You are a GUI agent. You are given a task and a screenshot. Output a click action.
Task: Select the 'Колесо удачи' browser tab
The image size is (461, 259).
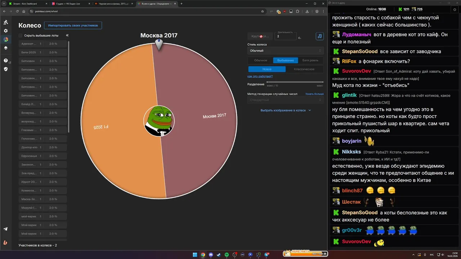pyautogui.click(x=157, y=4)
